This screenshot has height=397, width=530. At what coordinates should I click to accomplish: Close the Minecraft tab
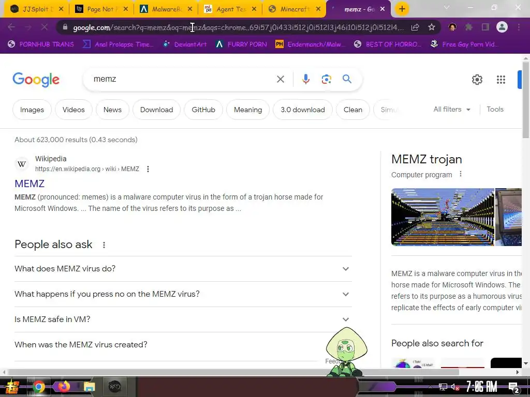pyautogui.click(x=318, y=9)
